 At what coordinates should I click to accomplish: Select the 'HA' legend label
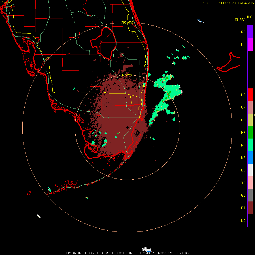point(243,95)
